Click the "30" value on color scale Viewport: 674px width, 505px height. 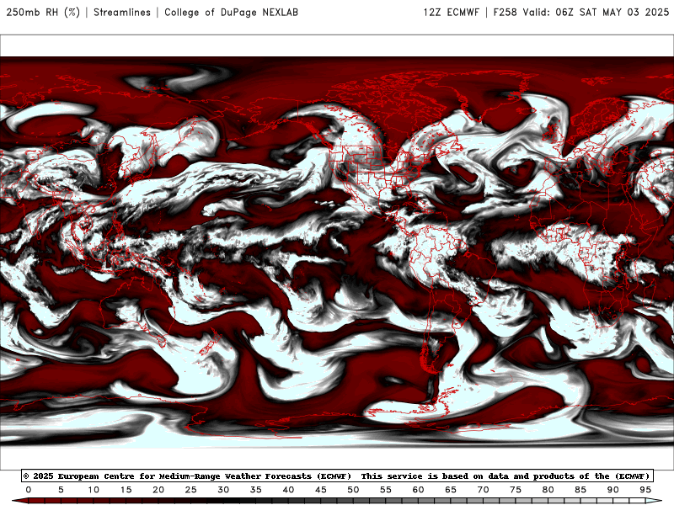(x=223, y=490)
